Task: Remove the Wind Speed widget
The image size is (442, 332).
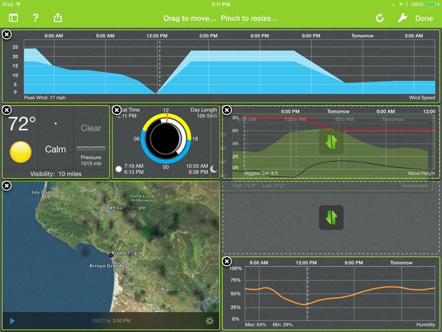Action: tap(7, 34)
